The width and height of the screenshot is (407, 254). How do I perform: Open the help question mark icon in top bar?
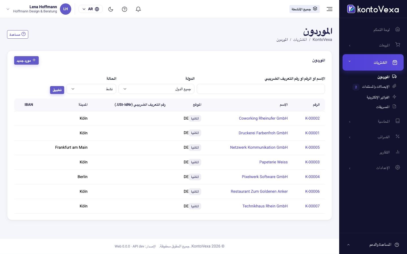coord(124,9)
